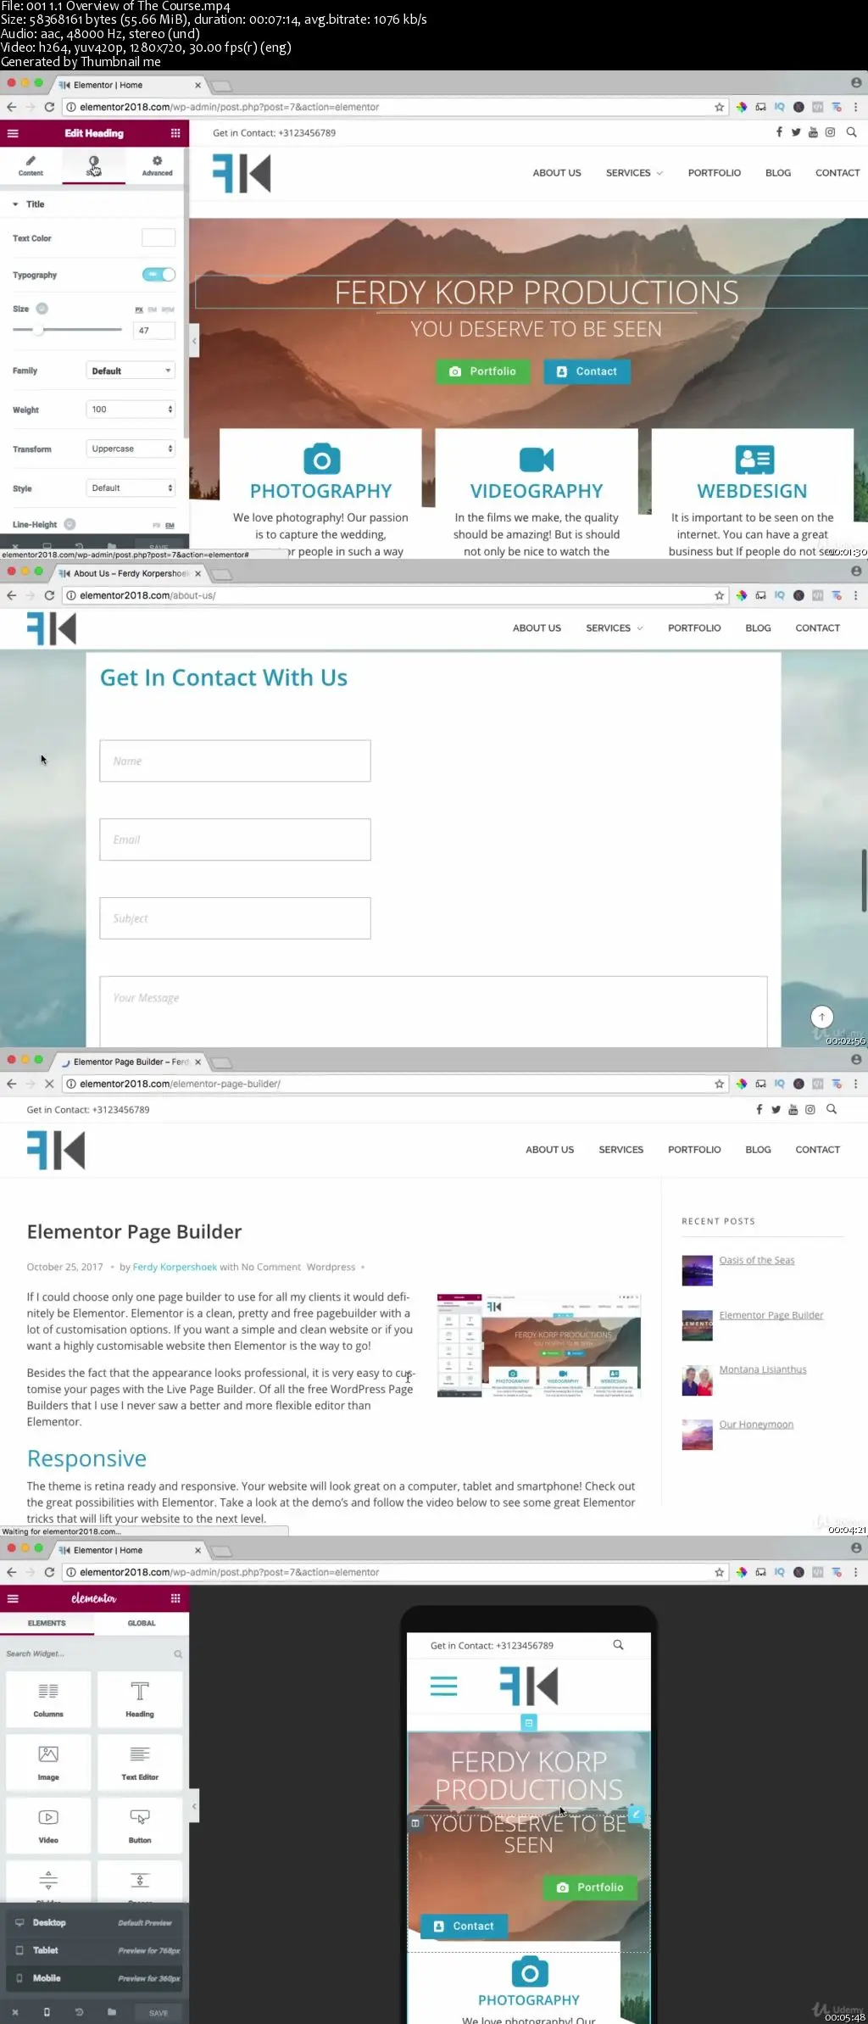The height and width of the screenshot is (2024, 868).
Task: Select the Columns widget
Action: tap(48, 1699)
